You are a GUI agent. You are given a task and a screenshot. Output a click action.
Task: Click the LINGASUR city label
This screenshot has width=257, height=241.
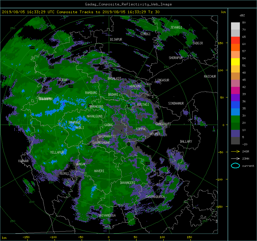pos(162,80)
